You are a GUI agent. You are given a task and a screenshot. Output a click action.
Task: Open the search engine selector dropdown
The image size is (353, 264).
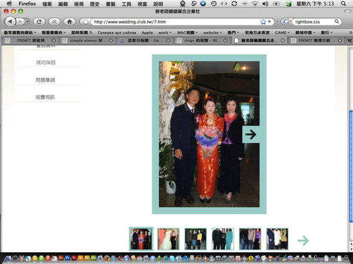(x=287, y=22)
